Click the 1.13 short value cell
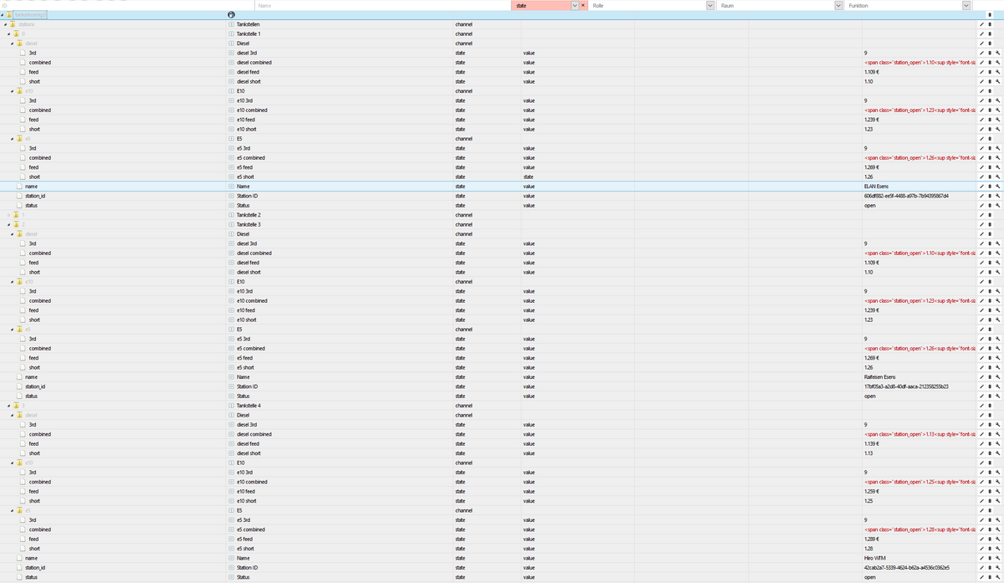Screen dimensions: 1004x583 (919, 453)
